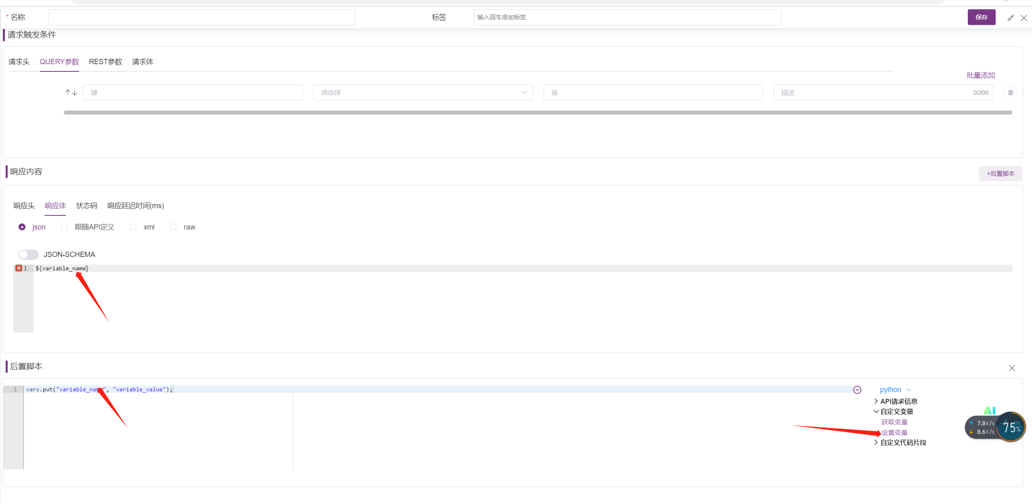Remove the script line via the minus circle icon
This screenshot has width=1032, height=503.
tap(858, 389)
